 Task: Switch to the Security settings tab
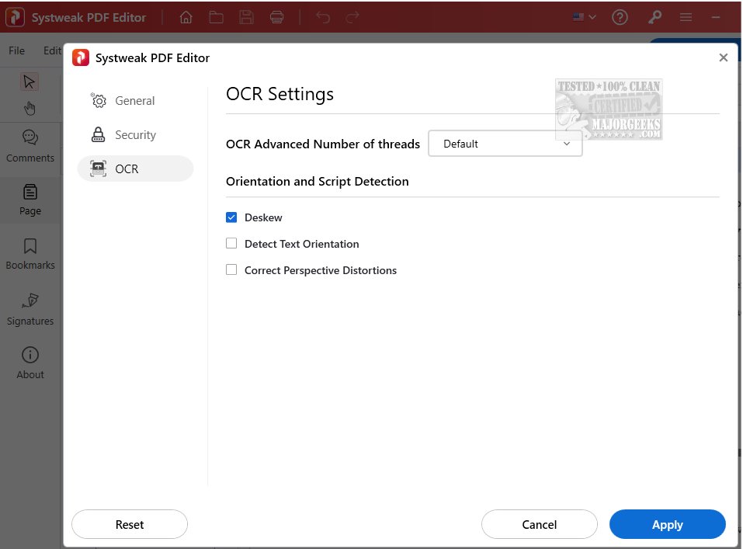[x=135, y=135]
